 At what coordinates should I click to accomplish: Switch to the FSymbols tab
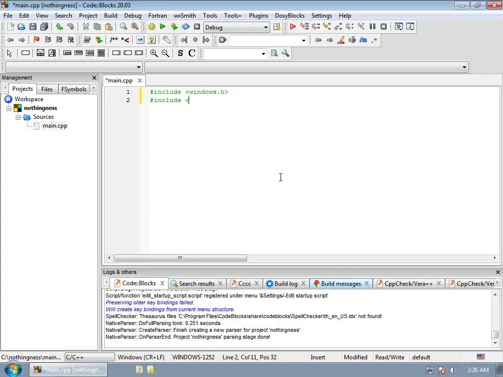coord(74,89)
